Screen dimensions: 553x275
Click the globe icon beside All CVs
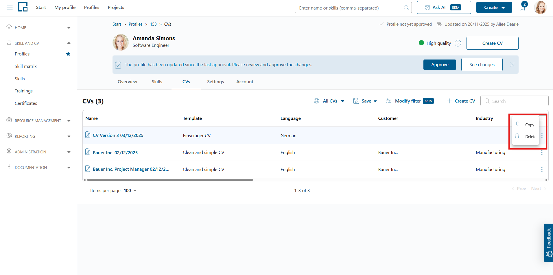(x=316, y=101)
